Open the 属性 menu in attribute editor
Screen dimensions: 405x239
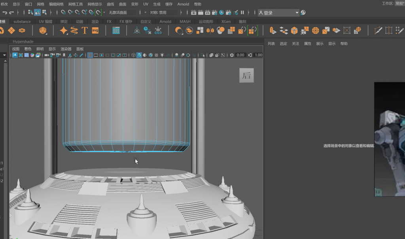click(x=307, y=44)
